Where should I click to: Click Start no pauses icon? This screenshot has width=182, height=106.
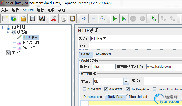124,19
